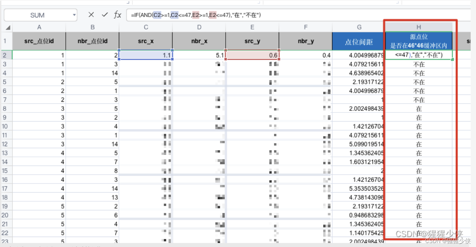
Task: Select cell B15 with value 8
Action: [92, 171]
